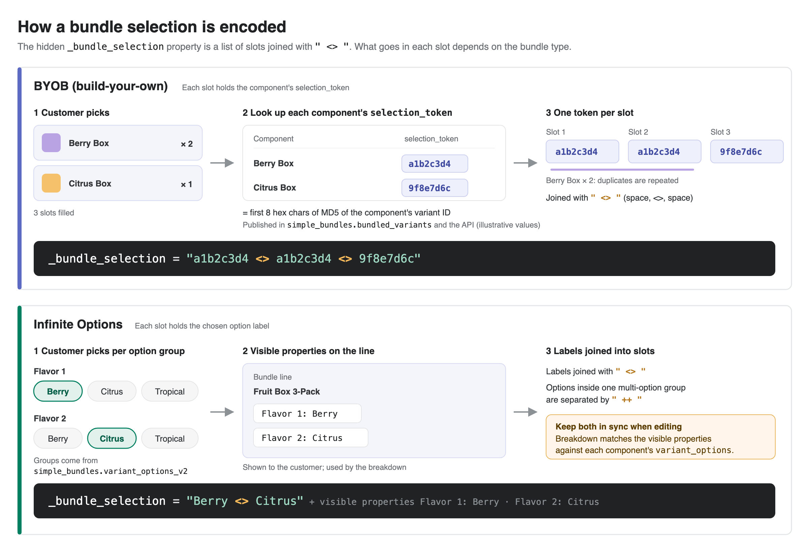This screenshot has width=809, height=552.
Task: Click the 'Component' table column header
Action: click(x=273, y=139)
